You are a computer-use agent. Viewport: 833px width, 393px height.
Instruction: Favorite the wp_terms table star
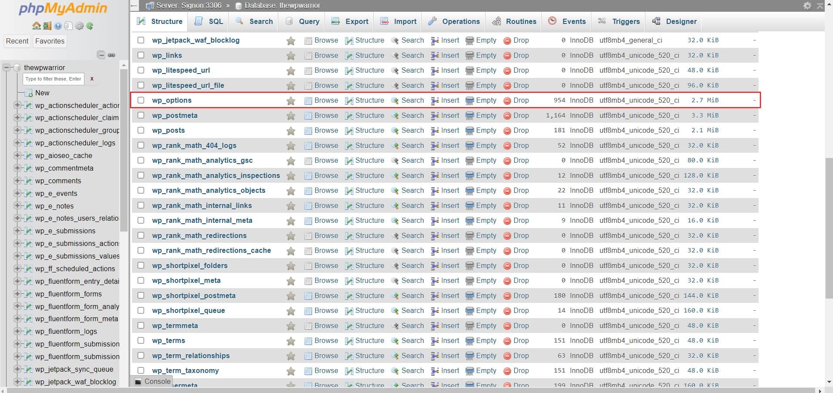point(291,341)
